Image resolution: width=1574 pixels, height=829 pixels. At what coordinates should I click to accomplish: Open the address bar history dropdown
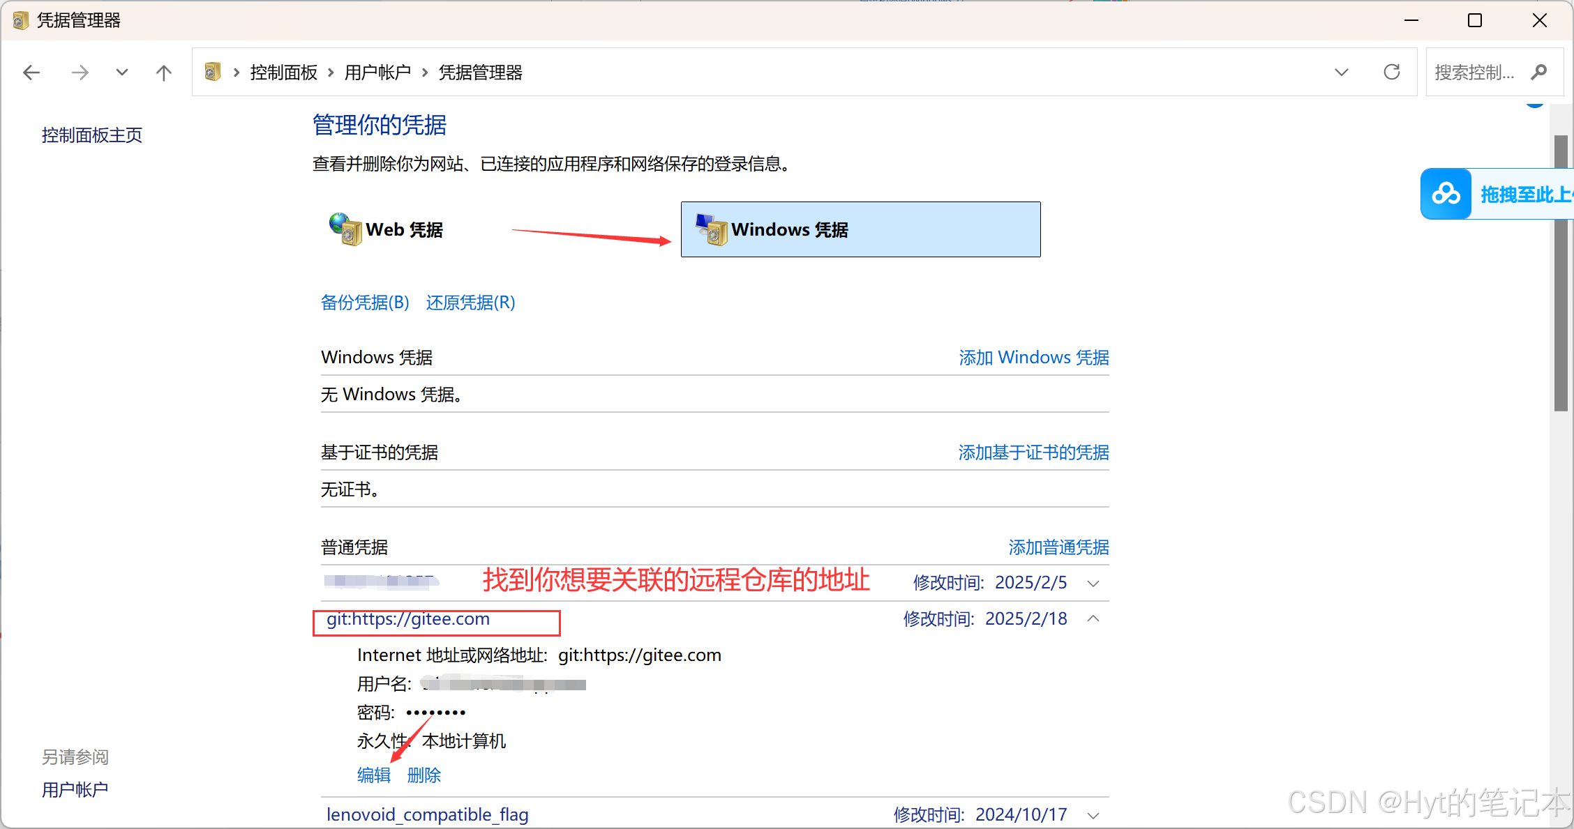pos(1341,72)
